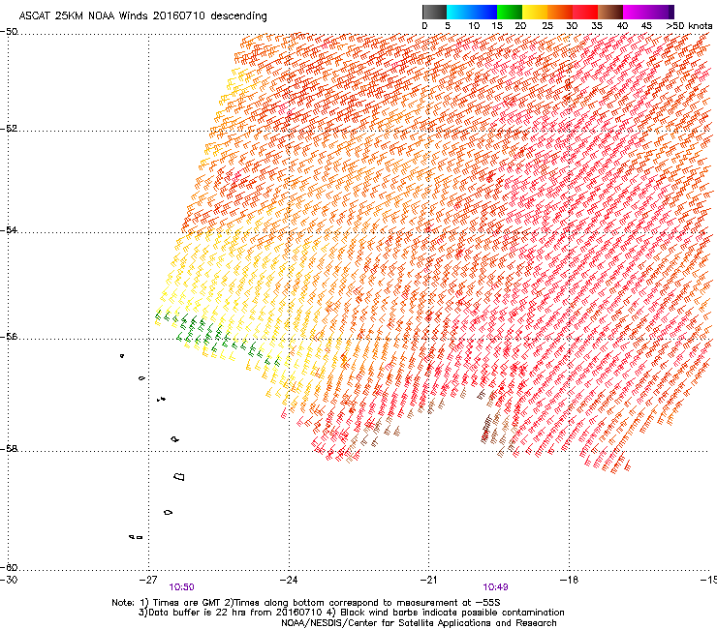717x629 pixels.
Task: Click the longitude label '-27'
Action: [148, 580]
